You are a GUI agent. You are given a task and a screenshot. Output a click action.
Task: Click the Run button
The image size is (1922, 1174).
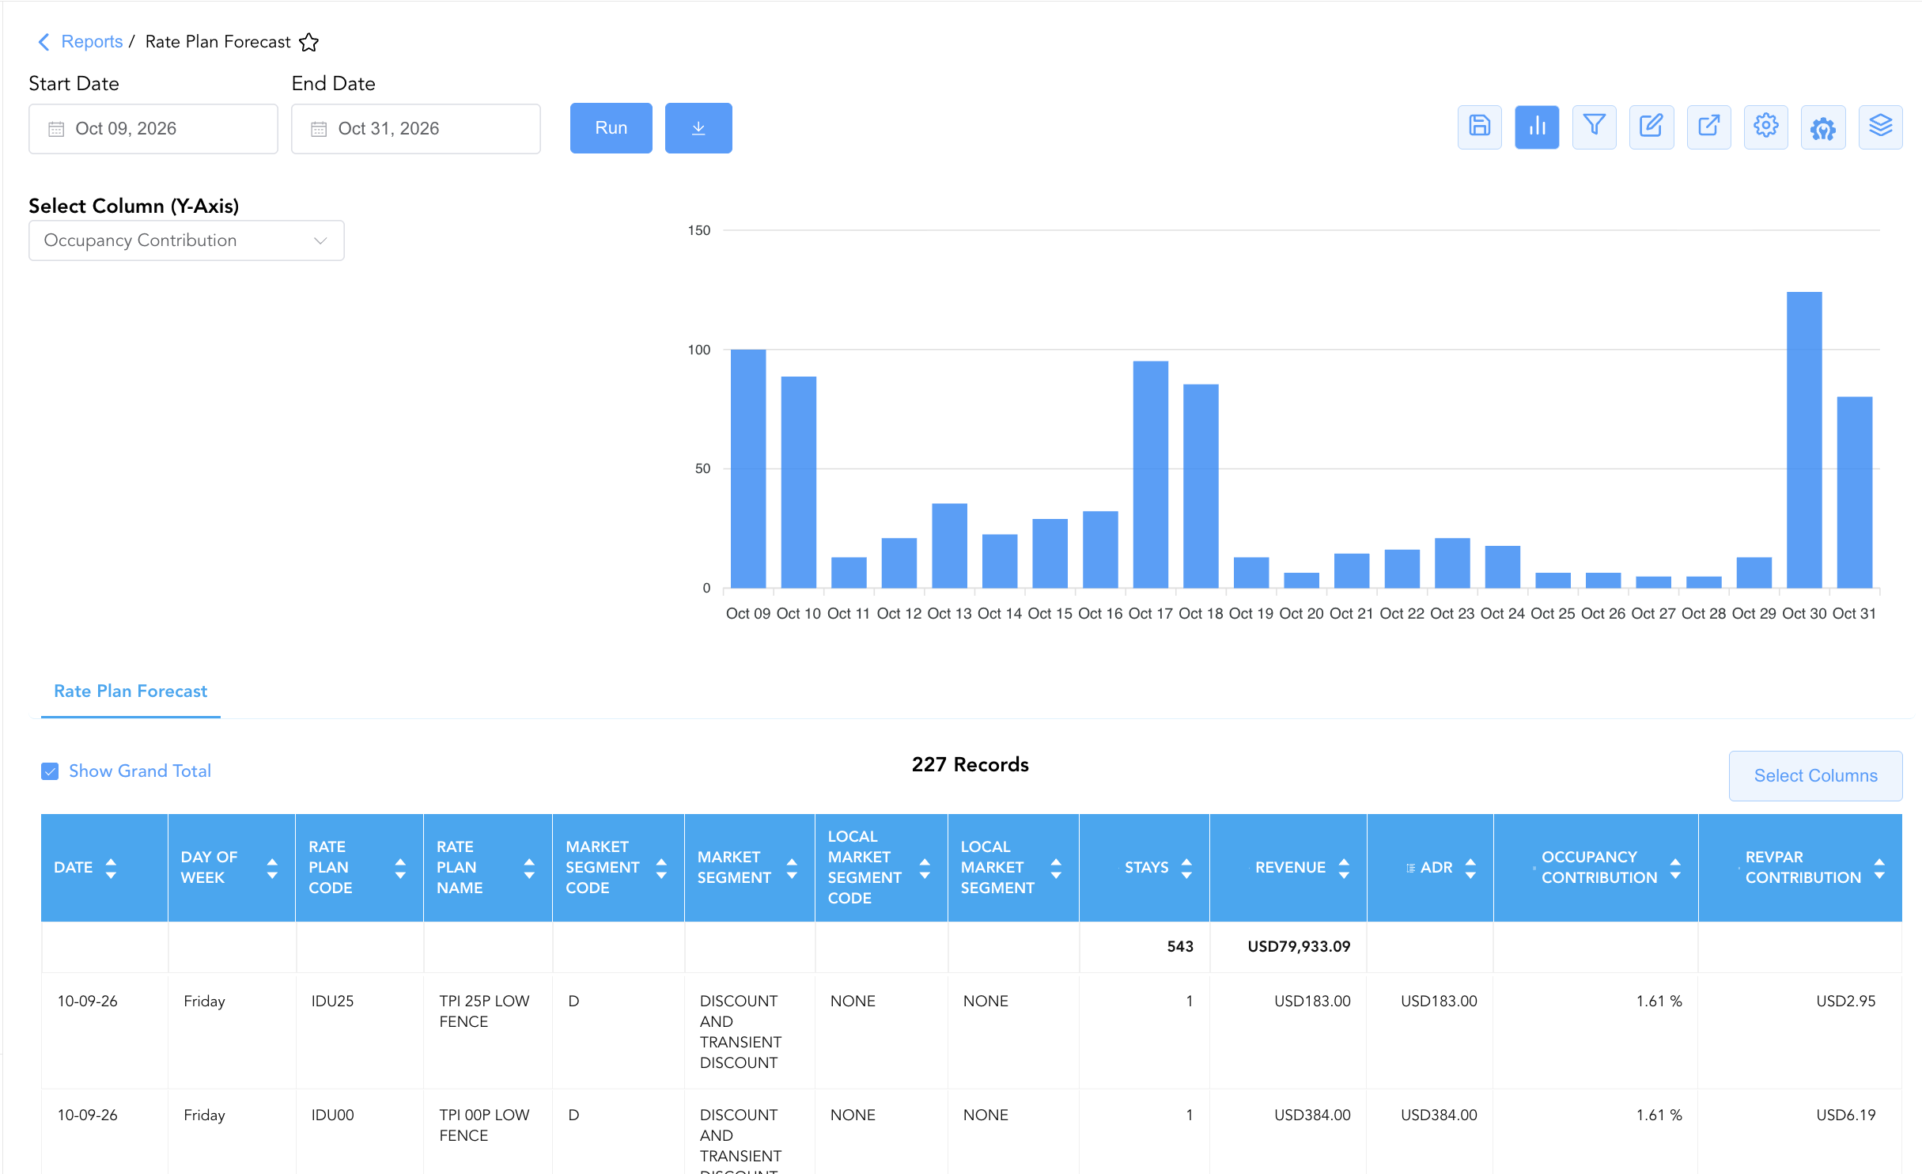click(611, 128)
